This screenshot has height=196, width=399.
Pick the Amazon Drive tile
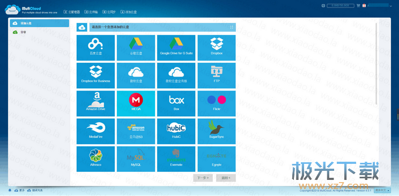click(95, 103)
